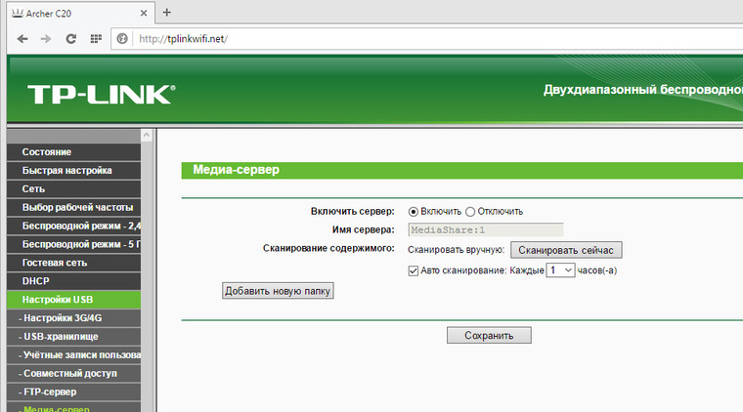Click the site info globe icon
Image resolution: width=743 pixels, height=412 pixels.
122,39
